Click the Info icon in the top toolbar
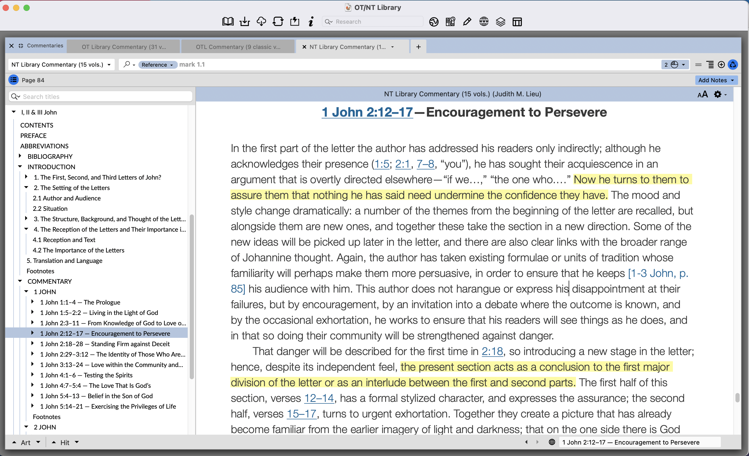The image size is (749, 456). coord(311,21)
